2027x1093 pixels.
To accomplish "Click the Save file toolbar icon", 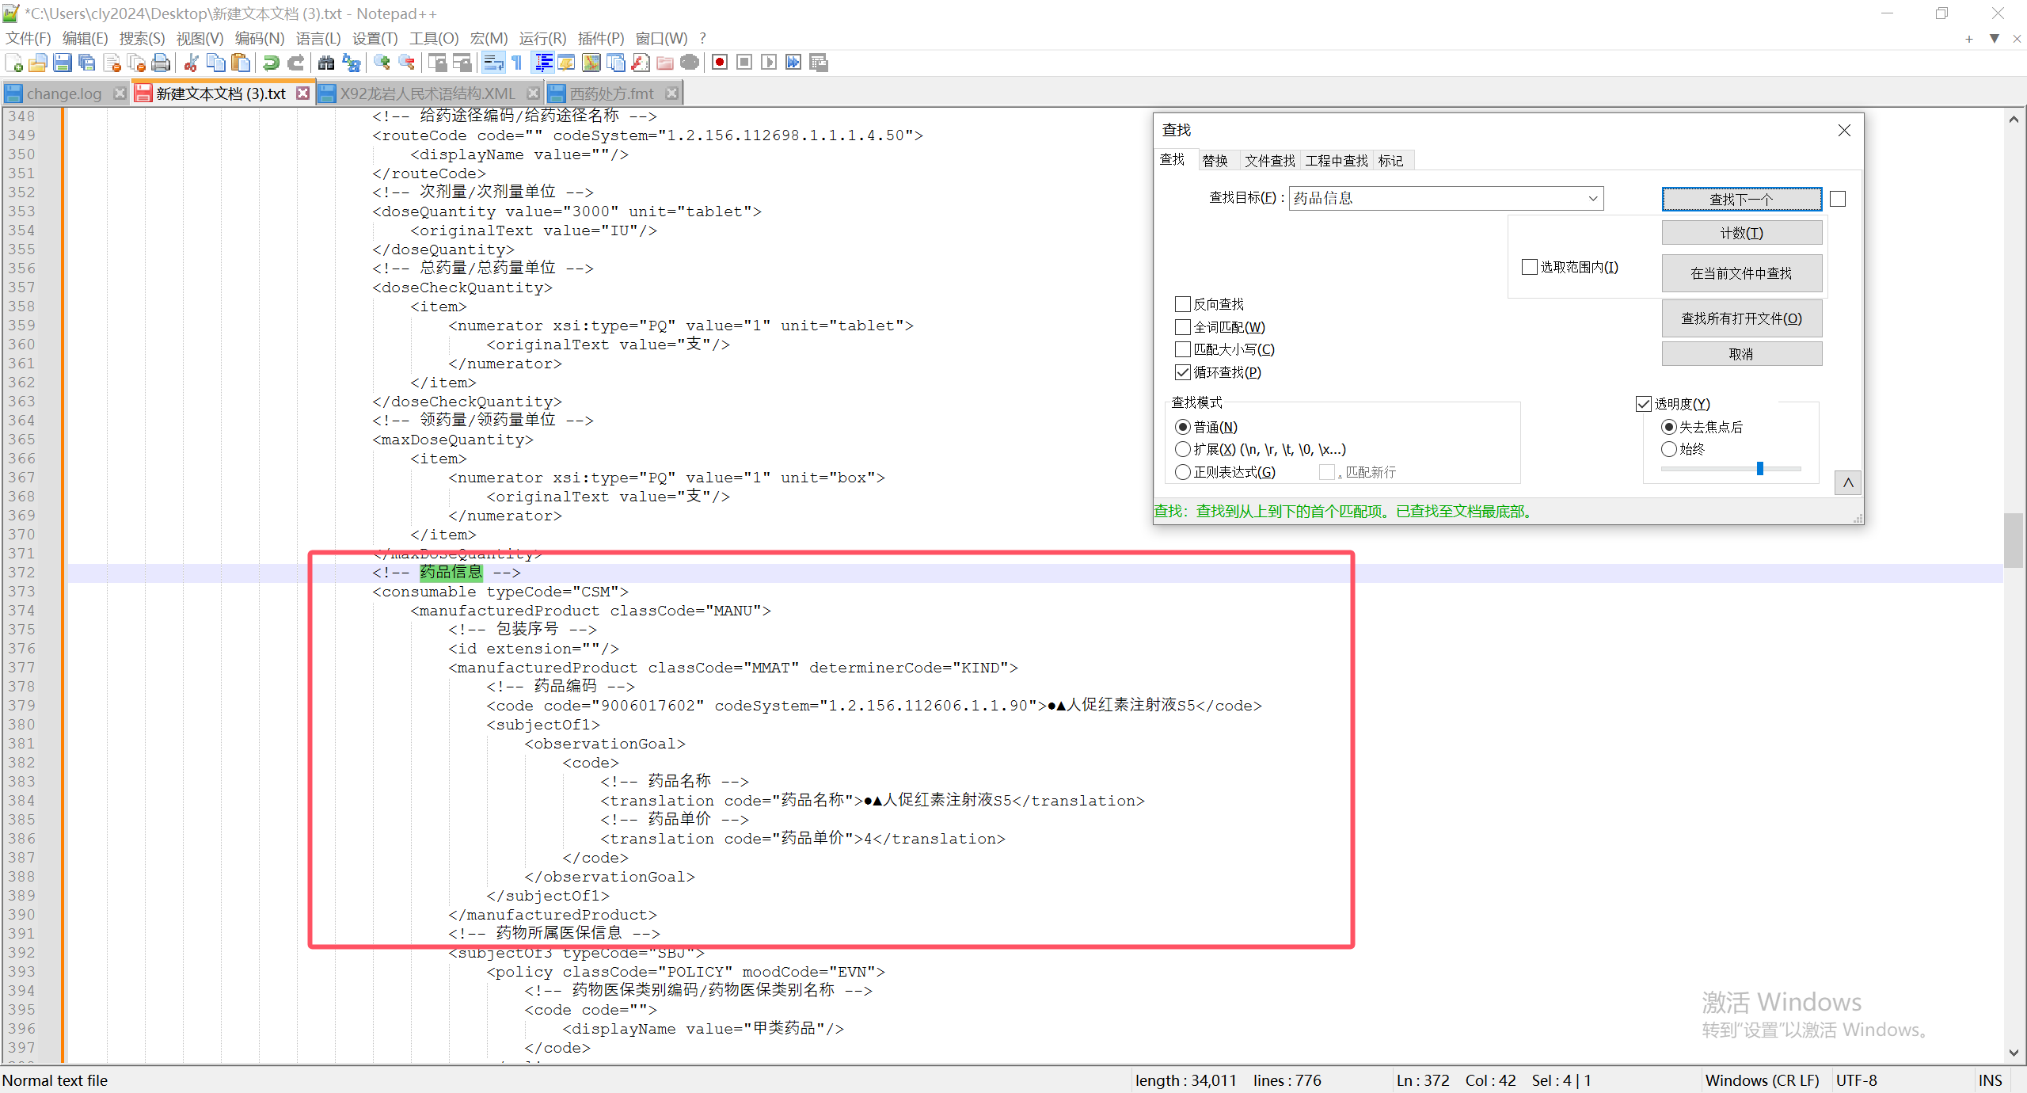I will (x=63, y=63).
